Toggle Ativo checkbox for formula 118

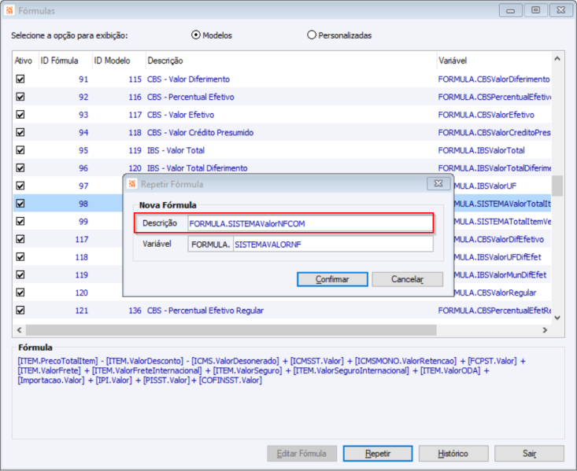coord(20,256)
